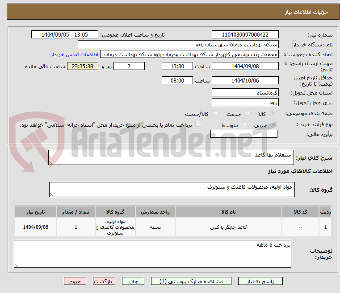The width and height of the screenshot is (340, 293).
Task: Click the 'نام کالا' column header
Action: click(x=228, y=212)
